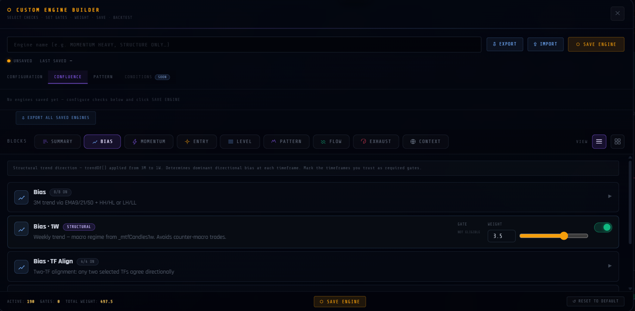The height and width of the screenshot is (311, 635).
Task: Switch to grid view layout
Action: click(x=617, y=141)
